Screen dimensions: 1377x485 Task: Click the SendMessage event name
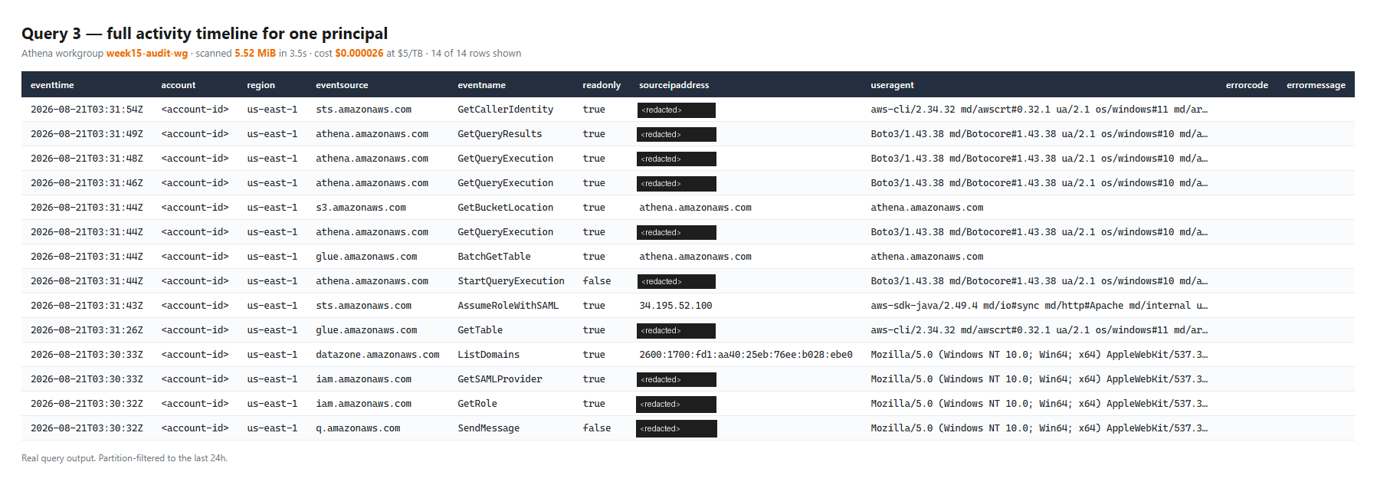[x=488, y=428]
